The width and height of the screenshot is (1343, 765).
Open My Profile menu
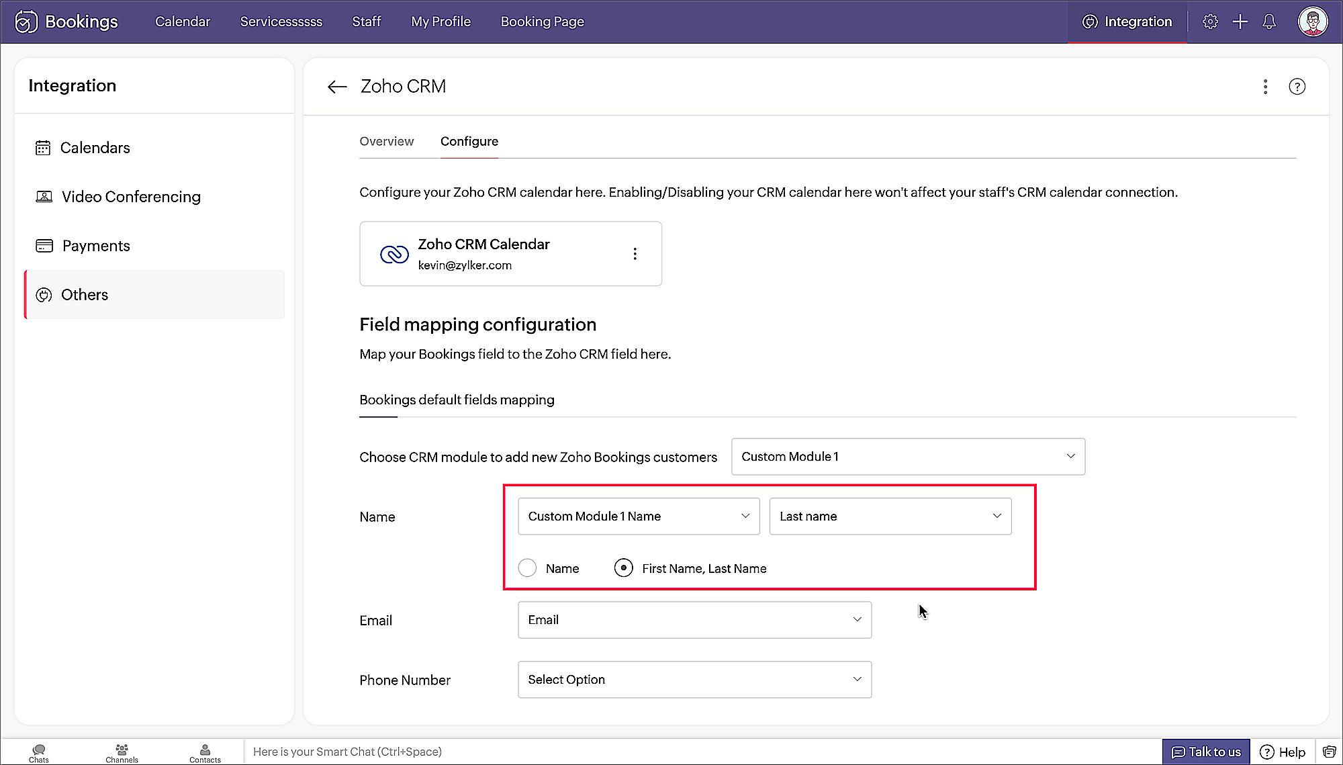coord(441,21)
